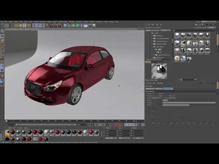Add a light object from toolbar

click(94, 26)
